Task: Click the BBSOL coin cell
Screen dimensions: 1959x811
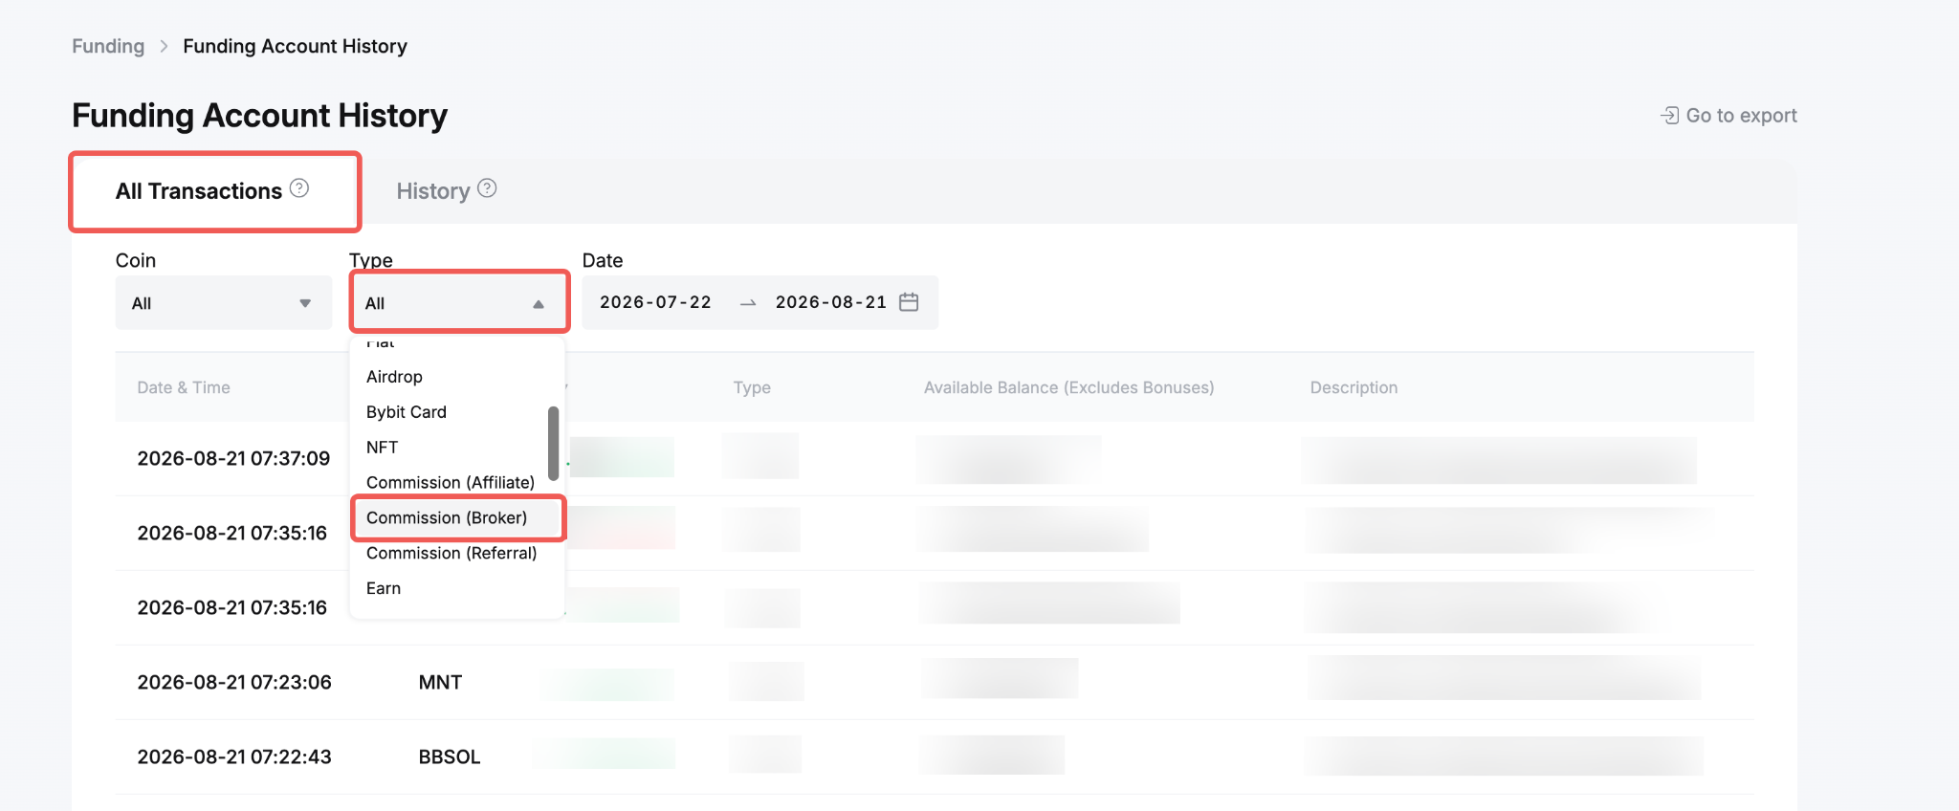Action: pos(450,756)
